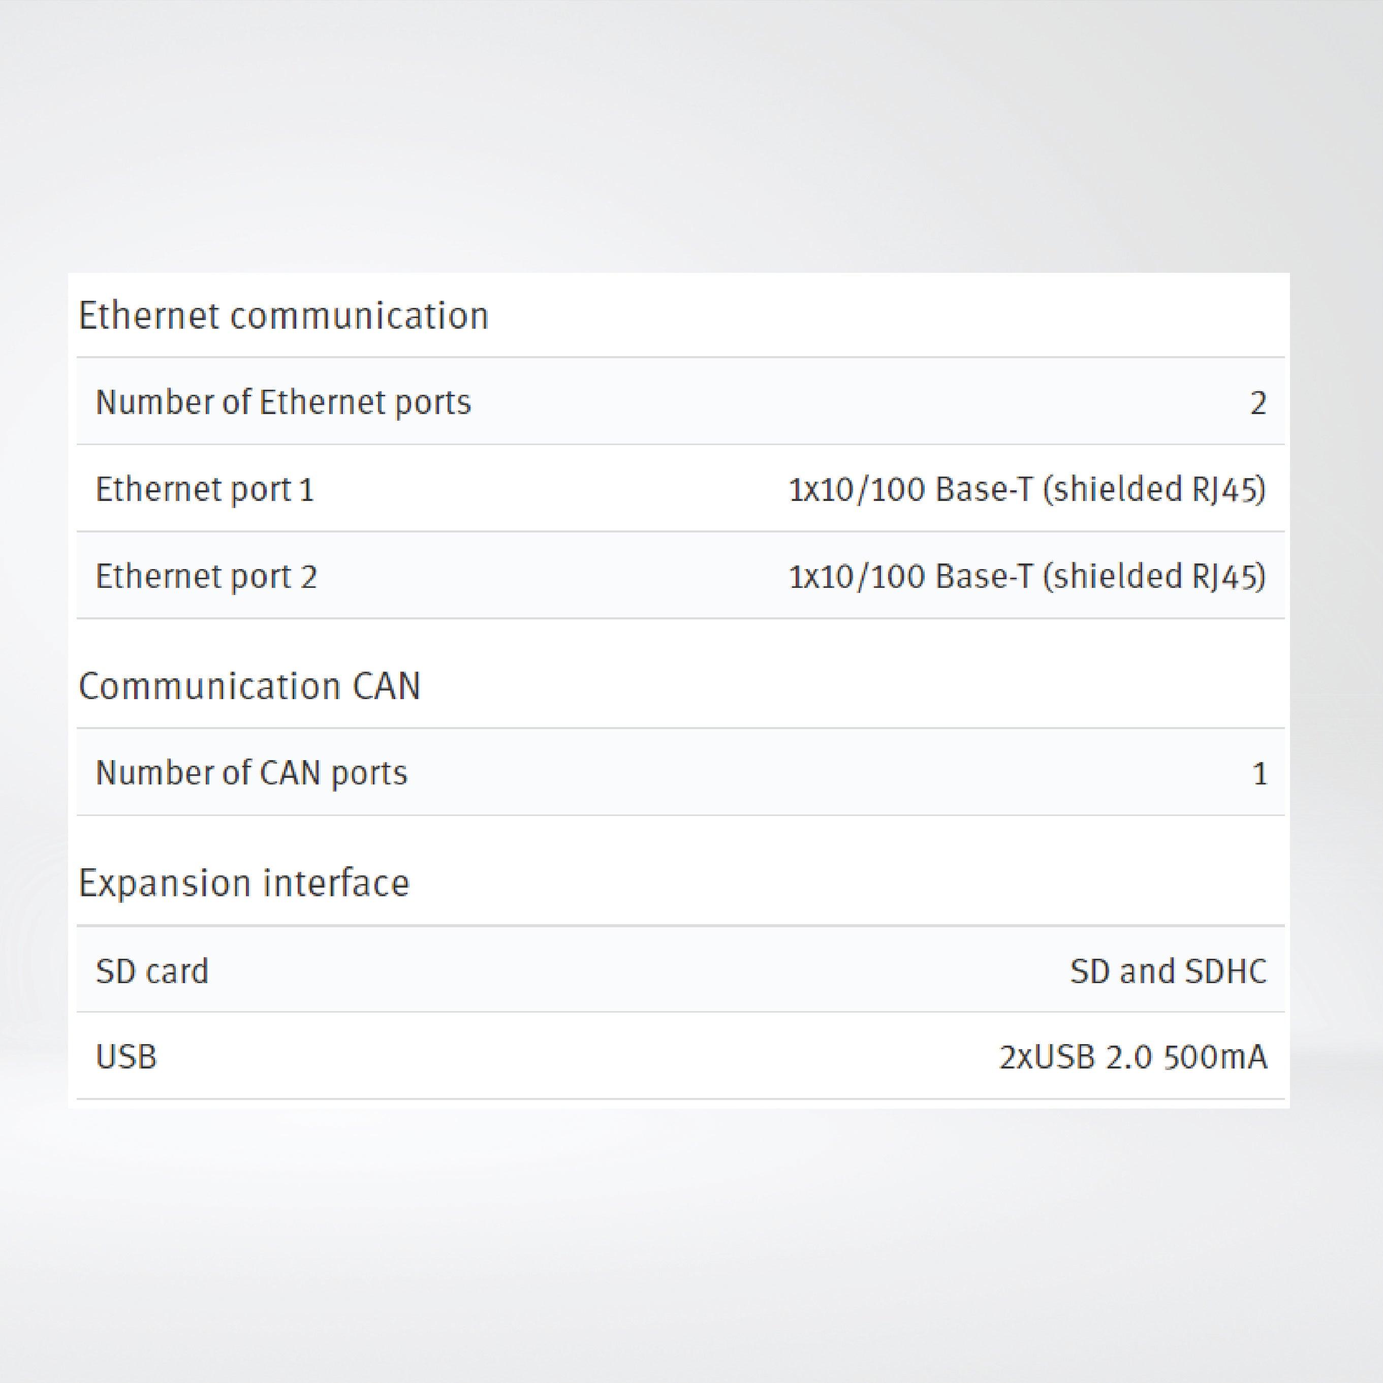Click the 500mA current rating text
The width and height of the screenshot is (1383, 1383).
point(1215,1057)
